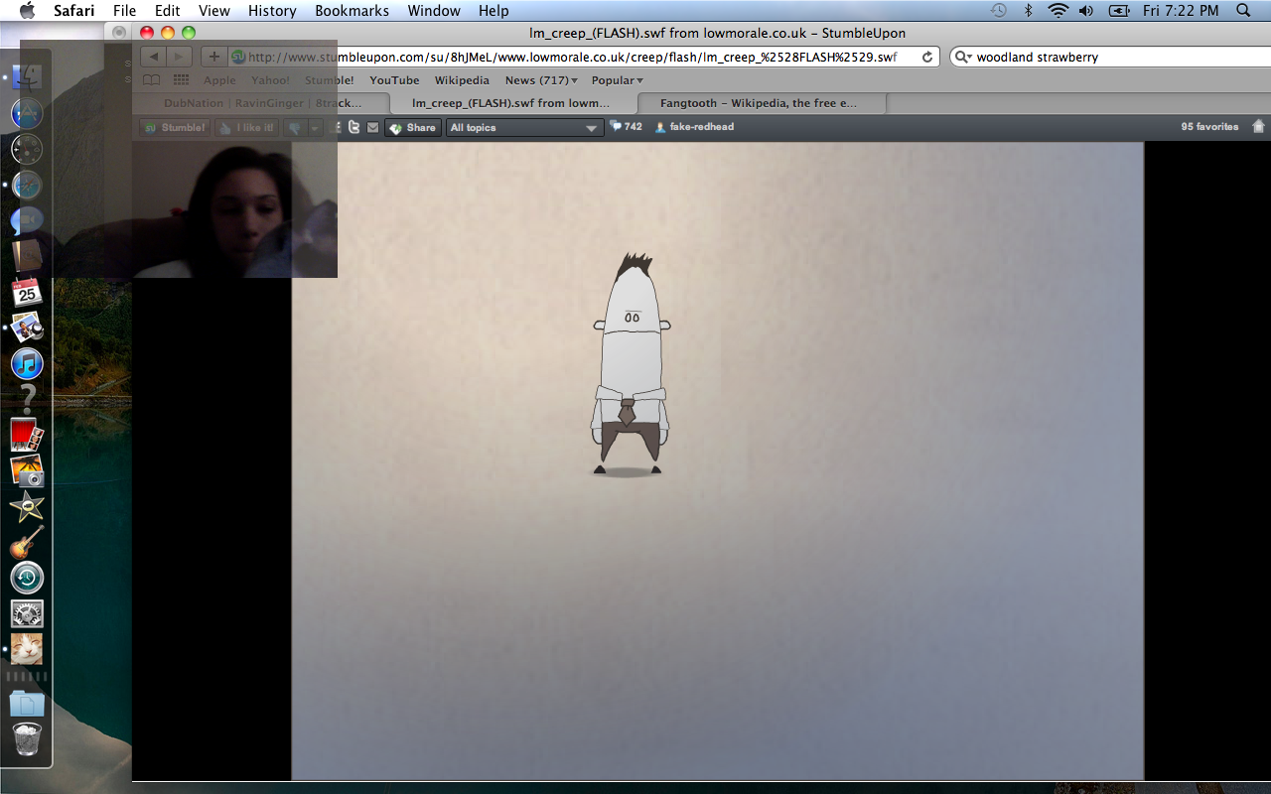Switch to the Fangtooth Wikipedia tab
The height and width of the screenshot is (794, 1271).
(x=759, y=103)
